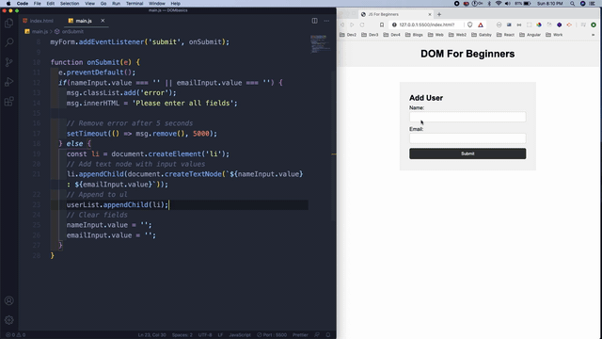This screenshot has width=602, height=339.
Task: Open the Gatsby bookmarks folder
Action: [x=482, y=35]
